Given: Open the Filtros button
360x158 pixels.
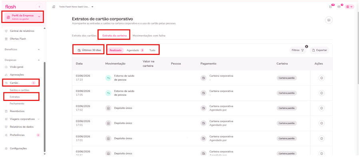Looking at the screenshot, I should coord(298,50).
